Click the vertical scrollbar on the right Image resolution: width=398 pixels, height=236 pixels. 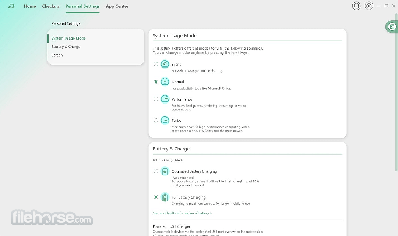click(x=396, y=92)
